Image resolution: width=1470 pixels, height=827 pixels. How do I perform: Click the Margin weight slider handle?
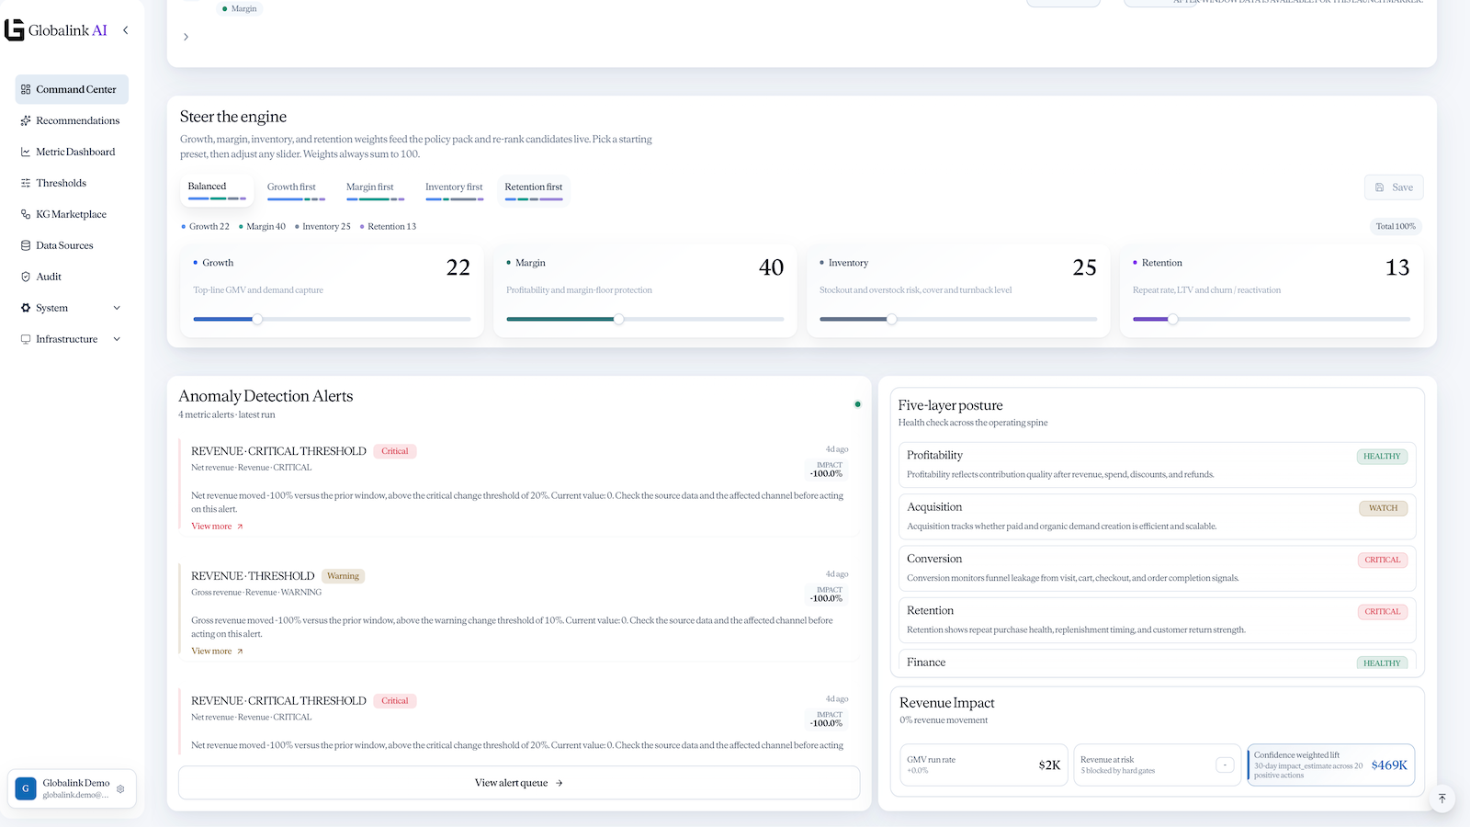coord(619,319)
